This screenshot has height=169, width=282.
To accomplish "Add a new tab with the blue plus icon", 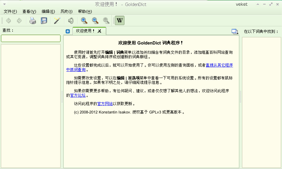I will [68, 31].
